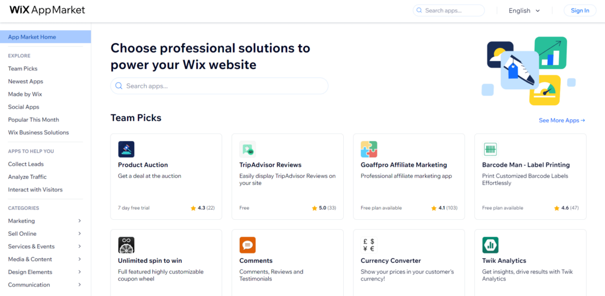This screenshot has height=296, width=605.
Task: Open the orange Comments app icon
Action: tap(248, 245)
